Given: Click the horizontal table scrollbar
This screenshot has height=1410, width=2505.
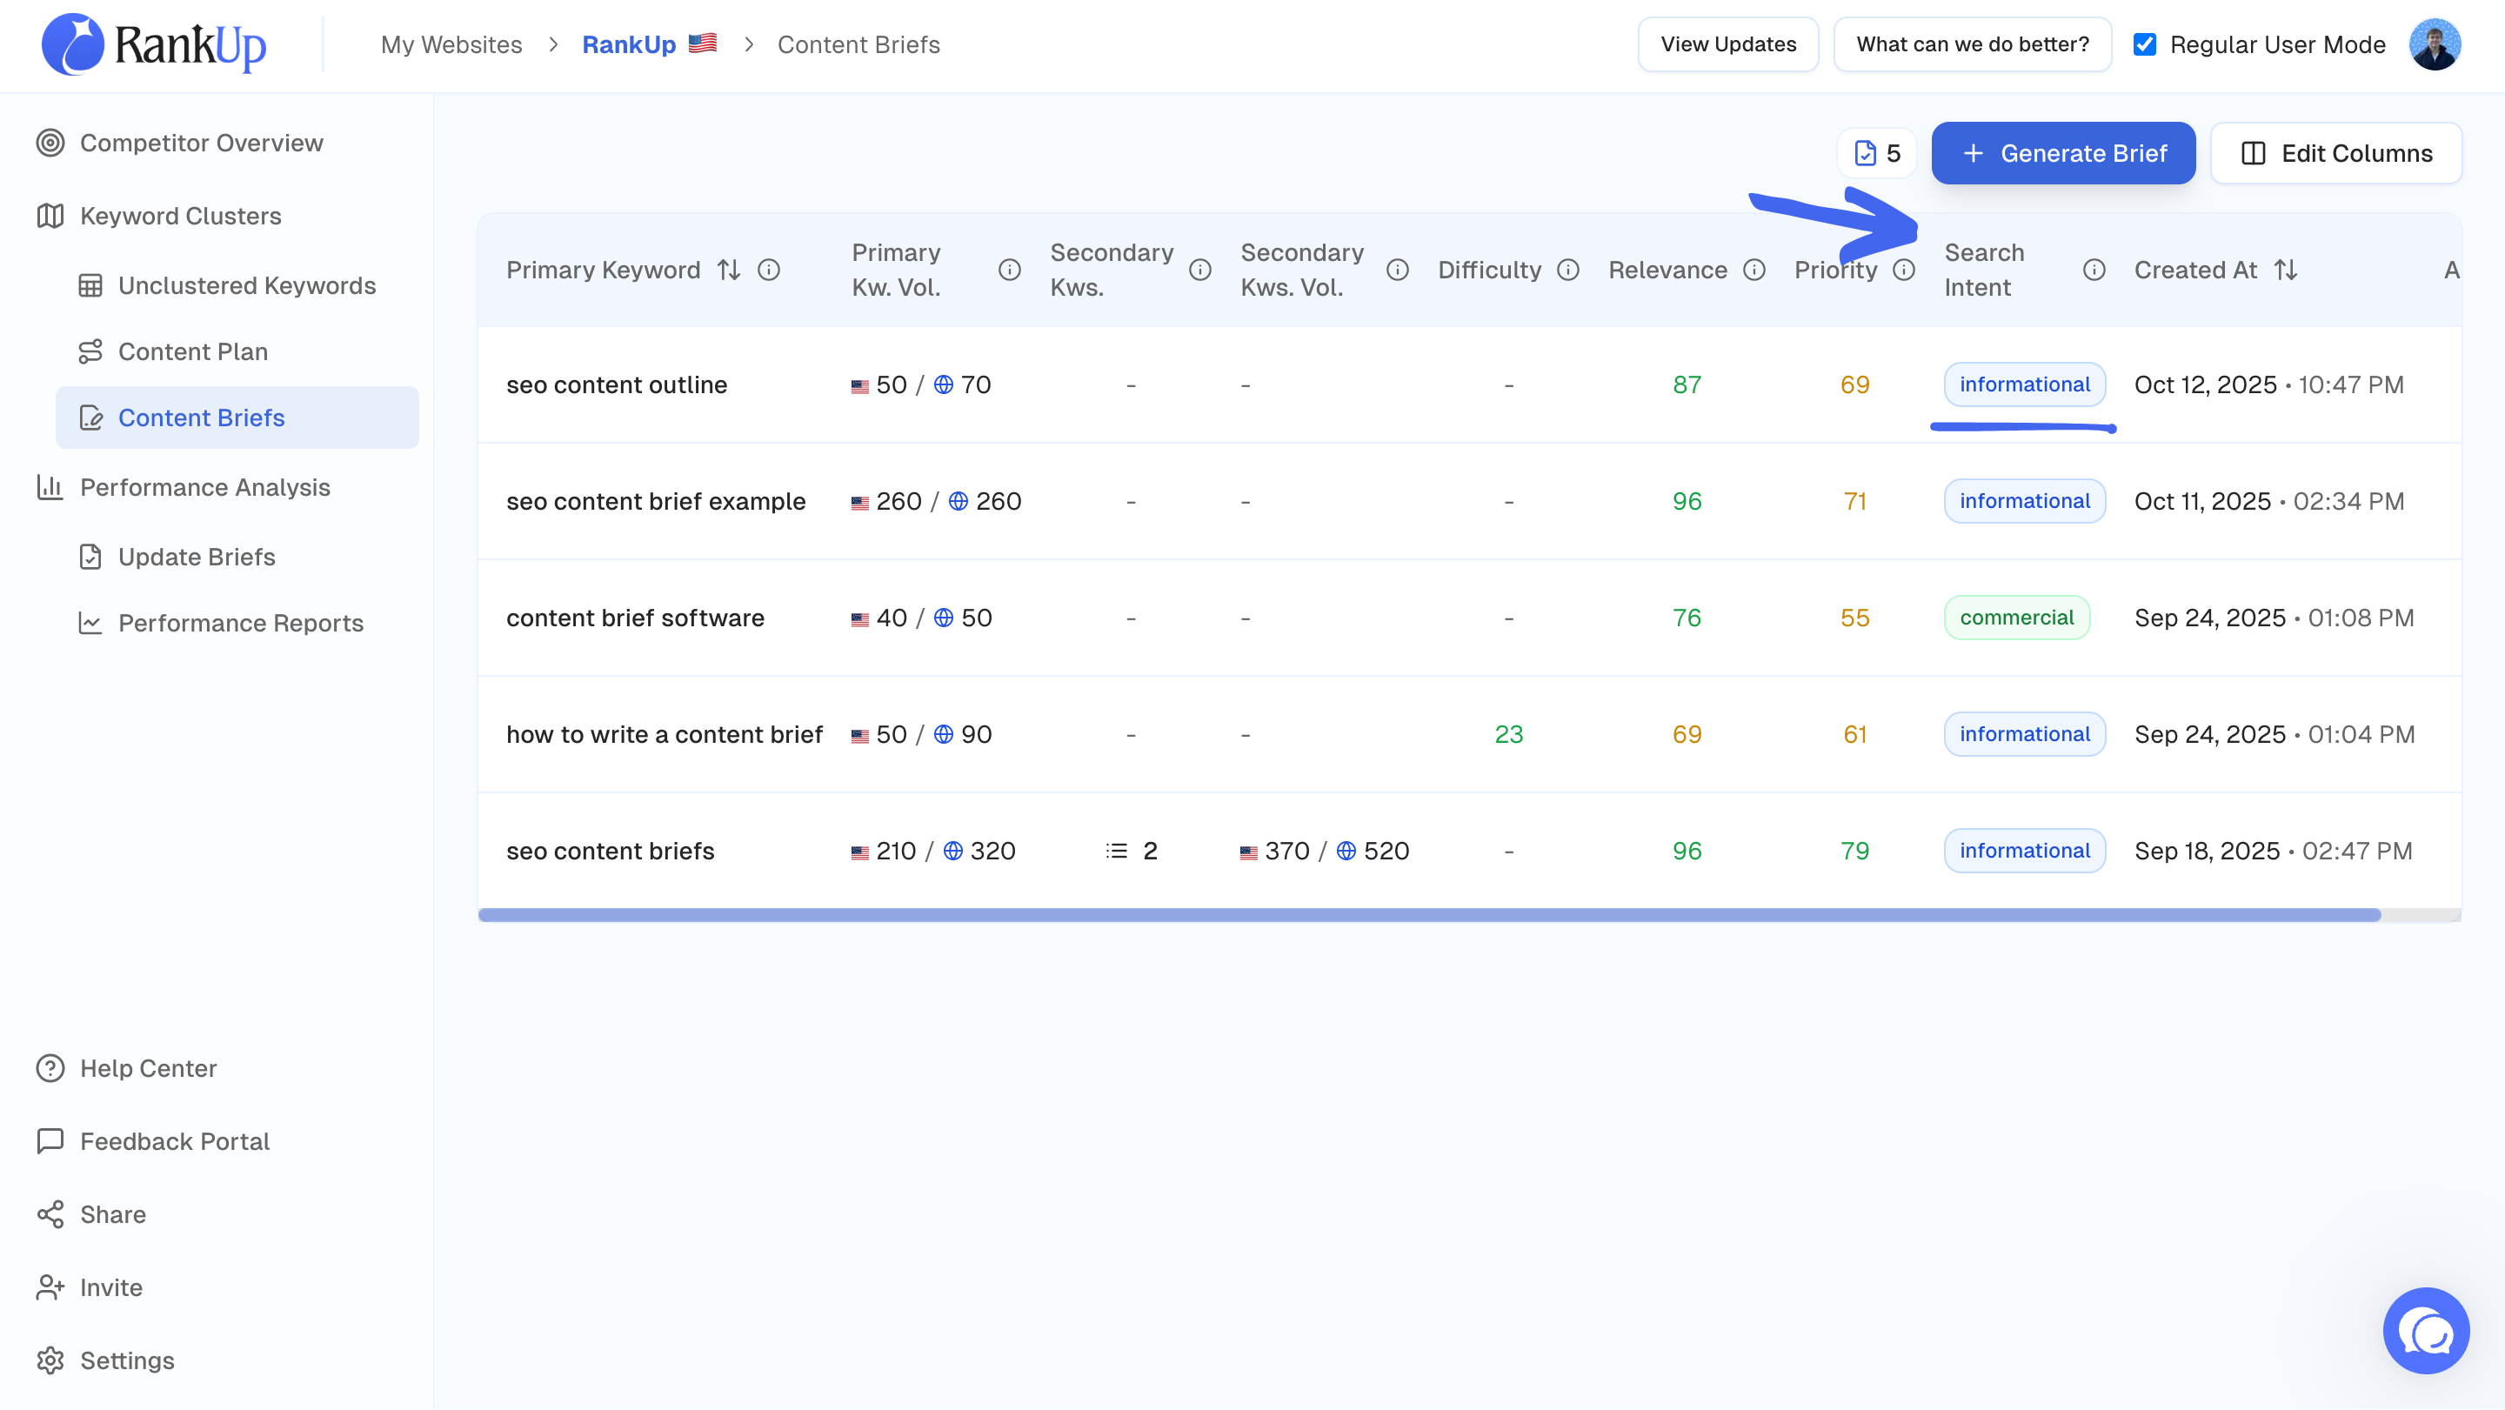Looking at the screenshot, I should click(1427, 915).
